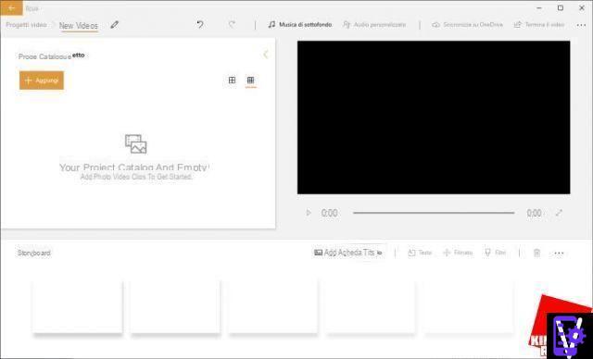Open Audio personalizzato

(374, 25)
